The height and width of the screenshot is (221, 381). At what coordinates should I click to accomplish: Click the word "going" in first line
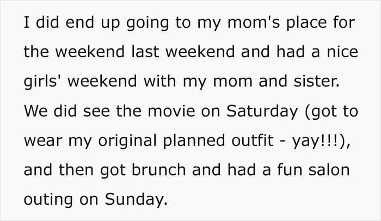148,23
